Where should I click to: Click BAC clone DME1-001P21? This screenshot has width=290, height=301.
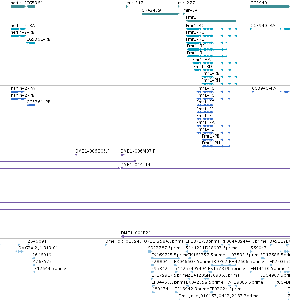(205, 236)
